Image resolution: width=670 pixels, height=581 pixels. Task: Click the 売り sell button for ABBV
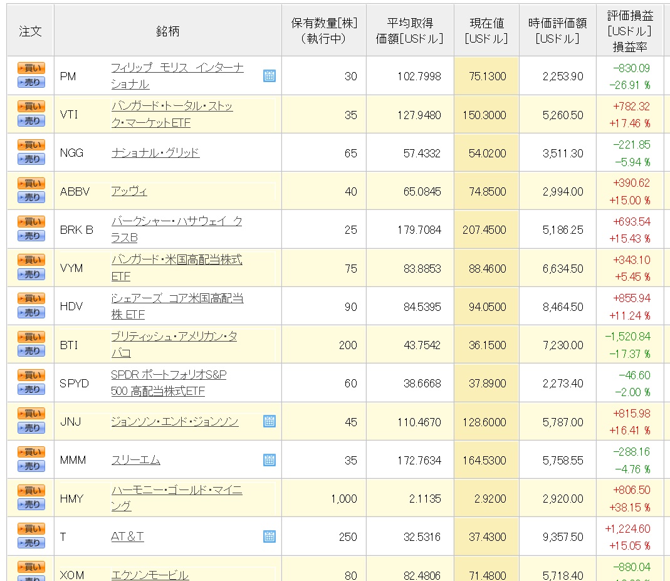31,197
